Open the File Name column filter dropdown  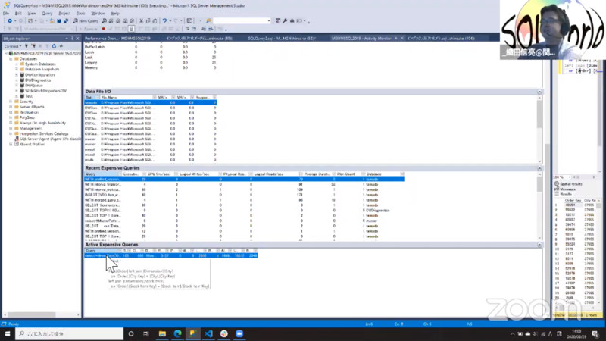coord(155,98)
